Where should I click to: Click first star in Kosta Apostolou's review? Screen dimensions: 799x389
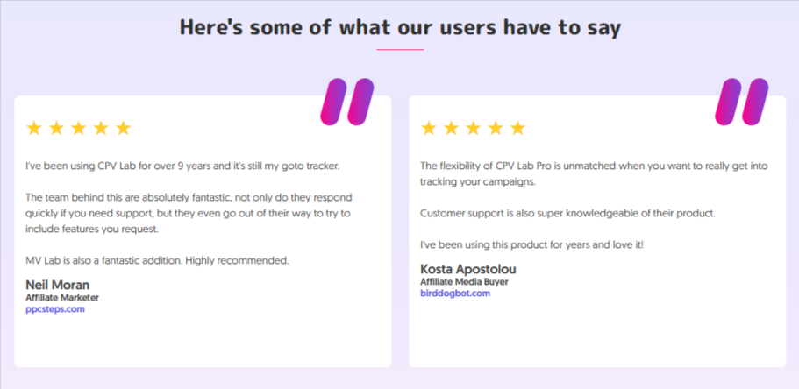tap(429, 128)
